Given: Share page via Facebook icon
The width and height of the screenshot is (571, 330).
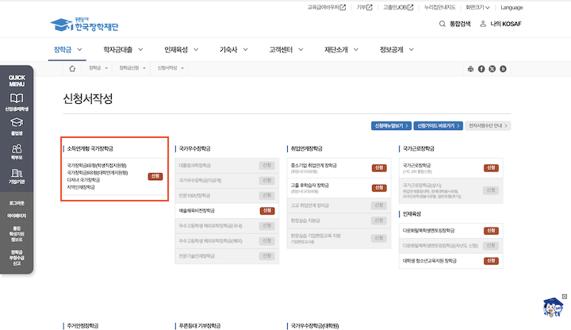Looking at the screenshot, I should click(481, 69).
